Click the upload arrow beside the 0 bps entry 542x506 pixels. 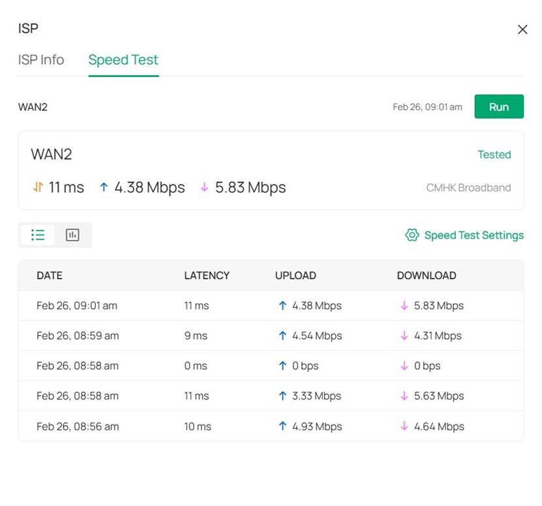[282, 366]
